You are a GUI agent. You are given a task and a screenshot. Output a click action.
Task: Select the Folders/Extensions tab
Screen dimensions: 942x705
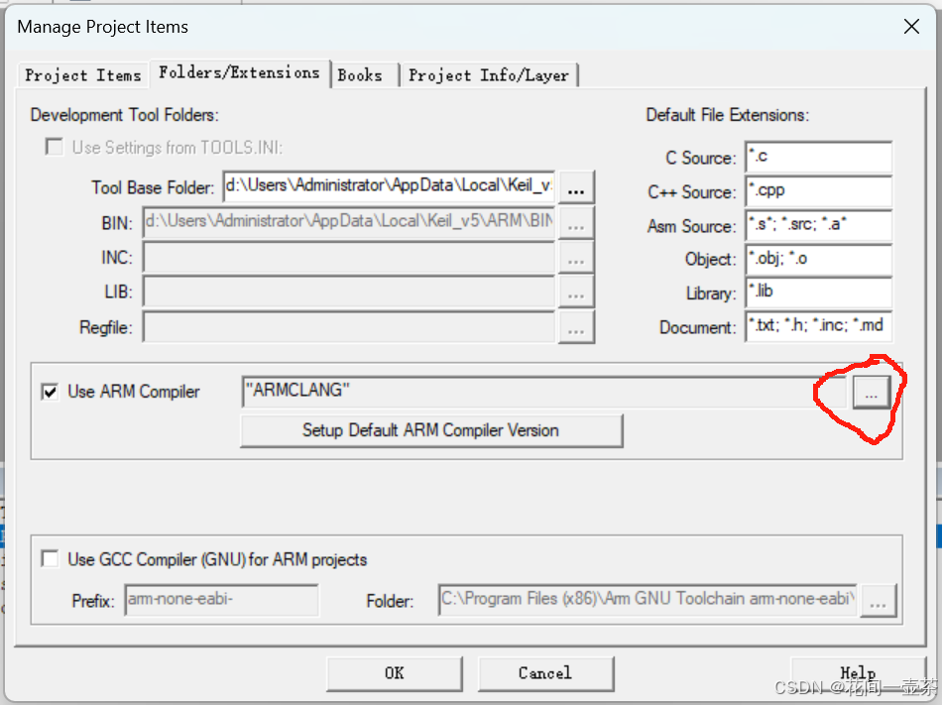click(239, 73)
